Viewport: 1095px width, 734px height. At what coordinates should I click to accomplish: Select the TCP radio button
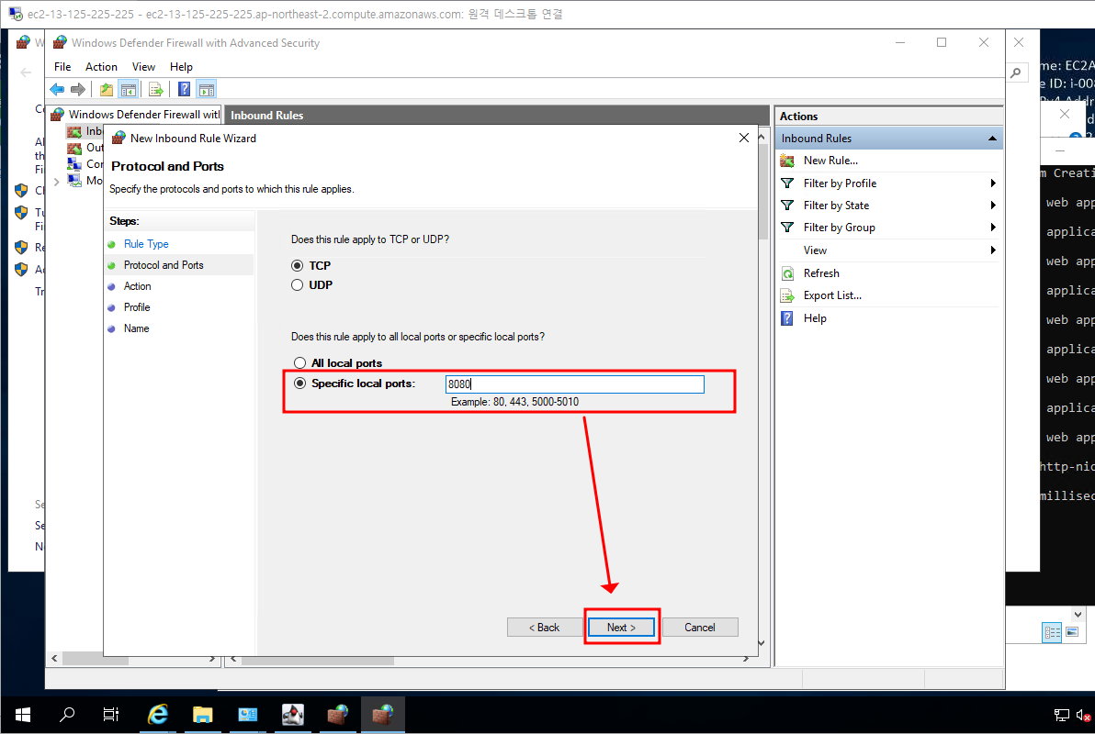[298, 266]
